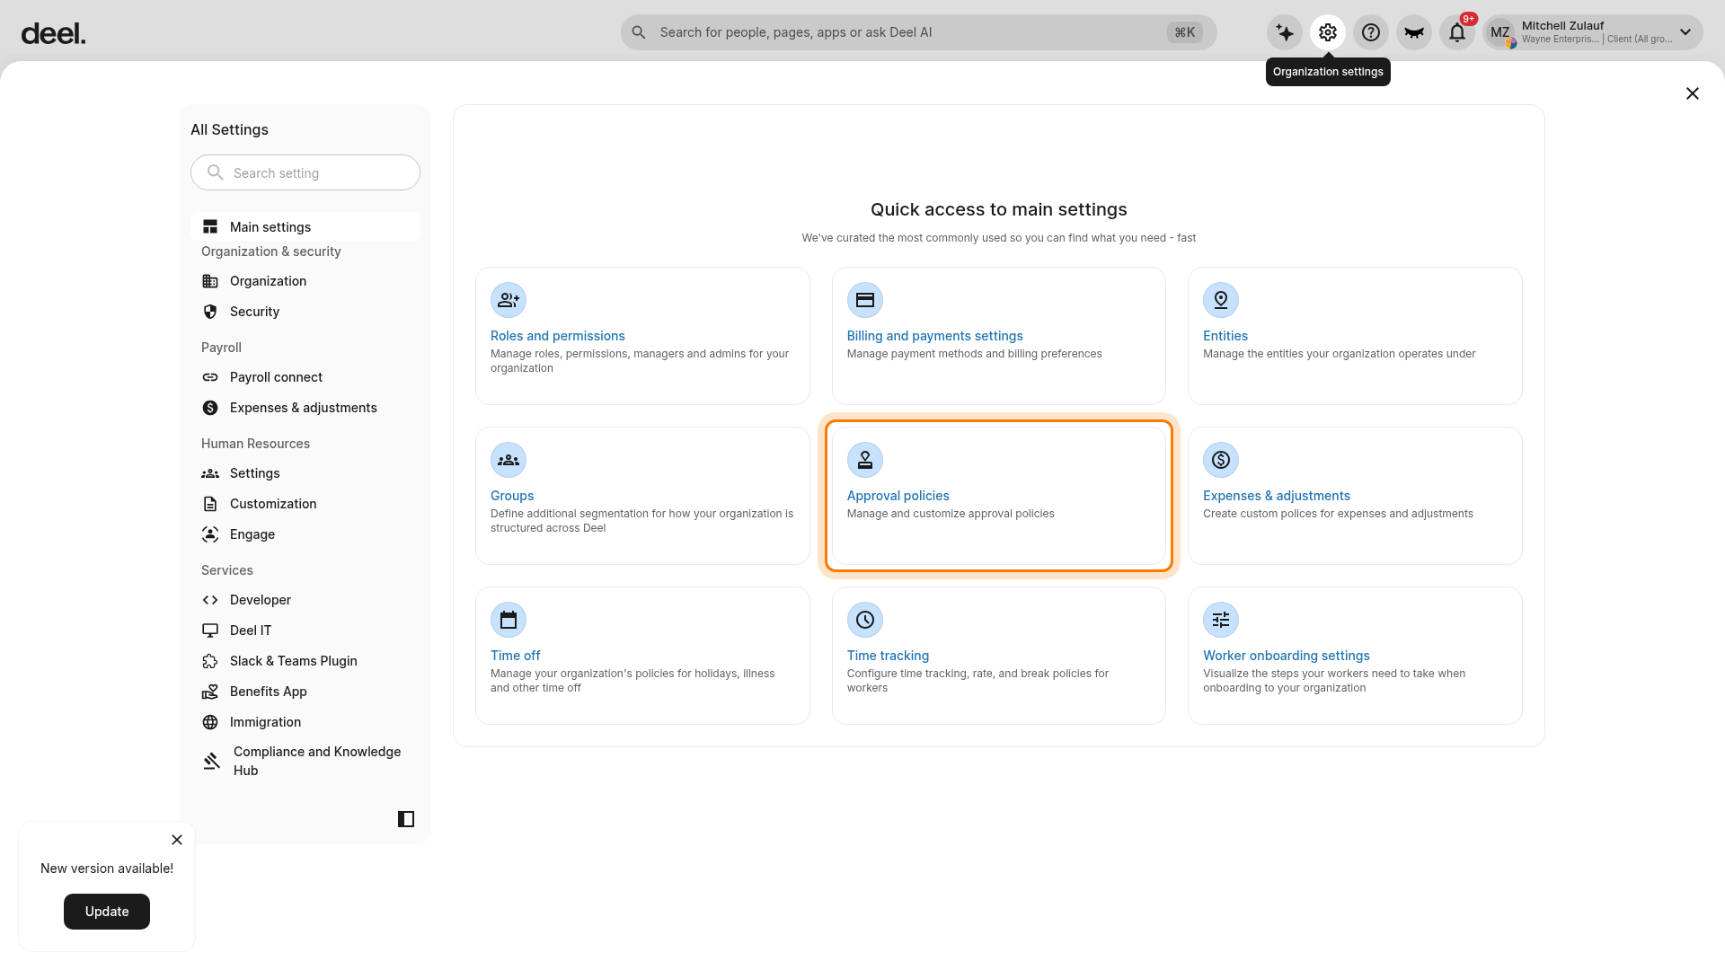
Task: Close the settings panel with X
Action: (1693, 93)
